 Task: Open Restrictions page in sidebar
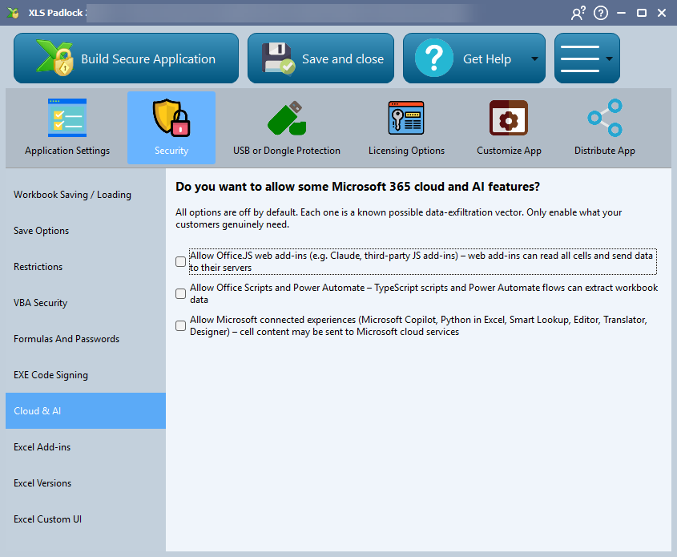[86, 267]
